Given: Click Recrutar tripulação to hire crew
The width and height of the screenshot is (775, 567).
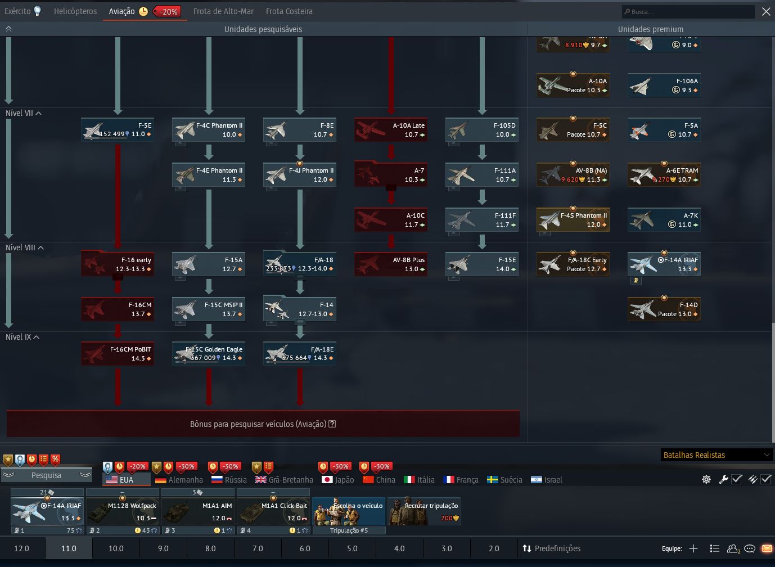Looking at the screenshot, I should click(x=424, y=511).
